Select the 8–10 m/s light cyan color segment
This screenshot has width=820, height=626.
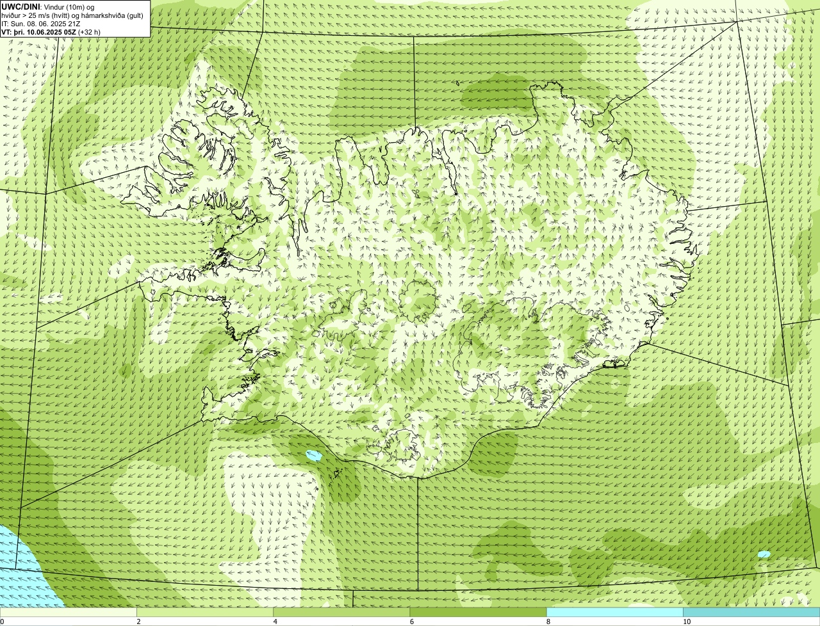tap(615, 612)
